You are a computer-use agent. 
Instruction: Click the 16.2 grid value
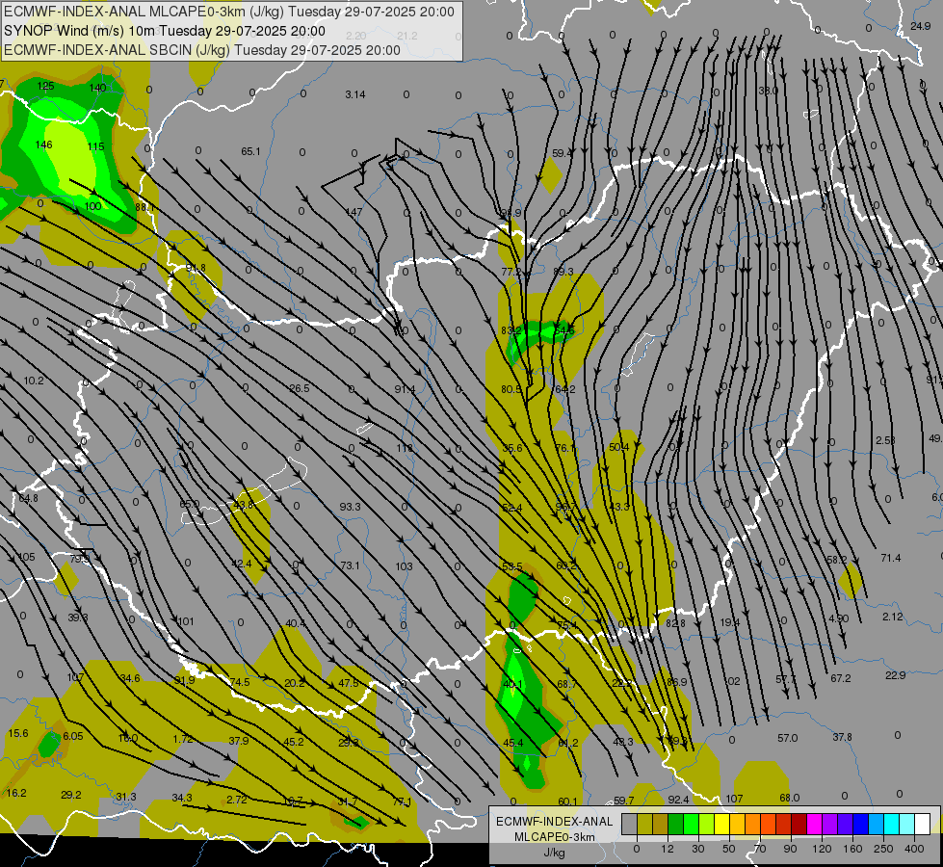[16, 793]
